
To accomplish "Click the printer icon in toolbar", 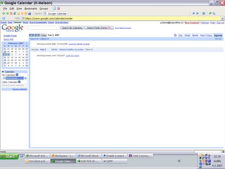I will (30, 14).
